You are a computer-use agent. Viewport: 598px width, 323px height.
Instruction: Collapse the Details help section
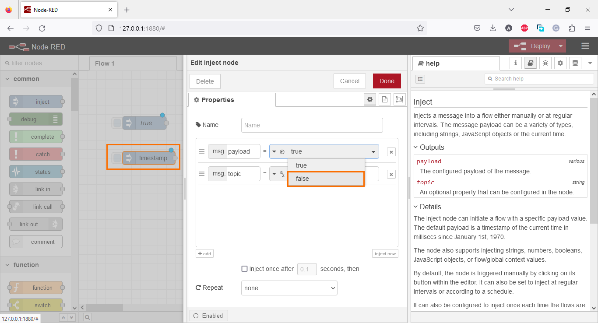point(428,207)
